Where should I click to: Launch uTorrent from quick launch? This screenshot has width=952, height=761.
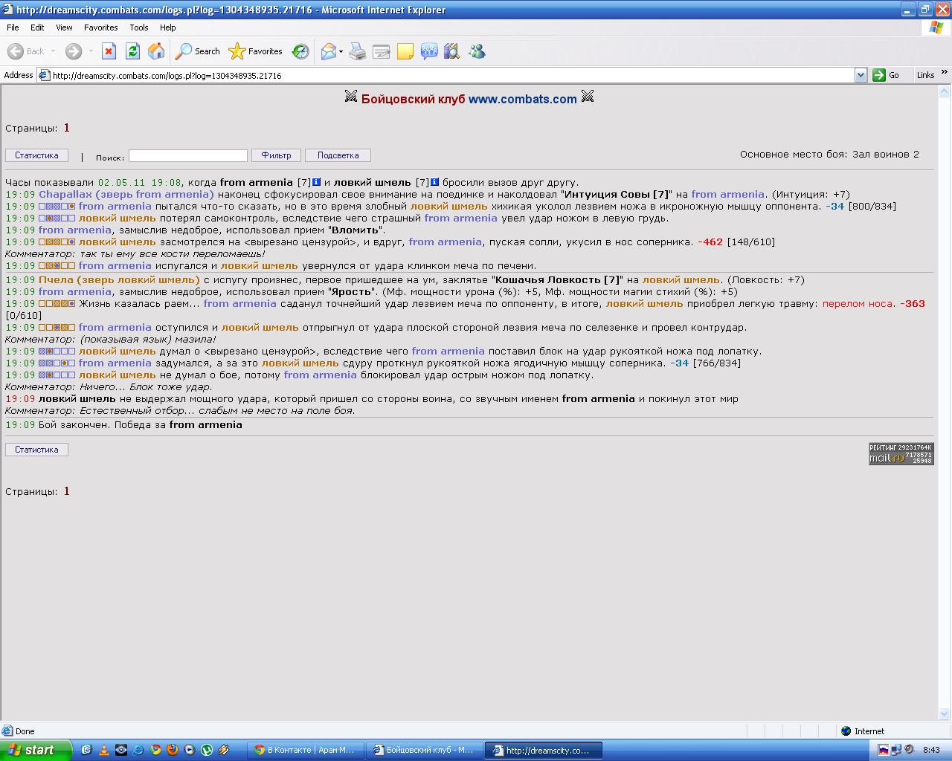coord(207,750)
